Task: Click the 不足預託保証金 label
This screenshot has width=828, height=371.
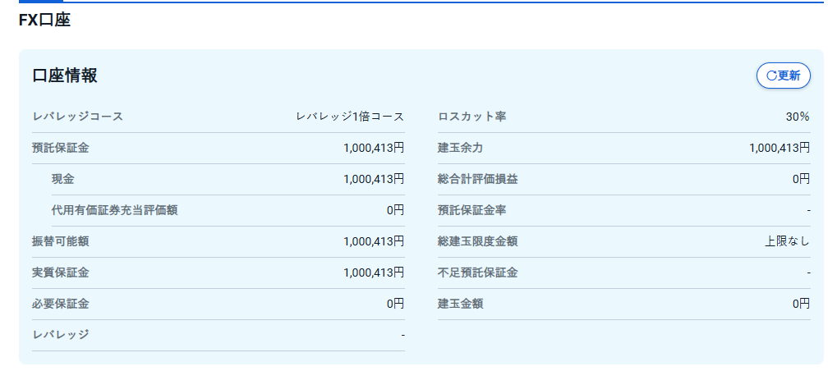Action: point(478,273)
